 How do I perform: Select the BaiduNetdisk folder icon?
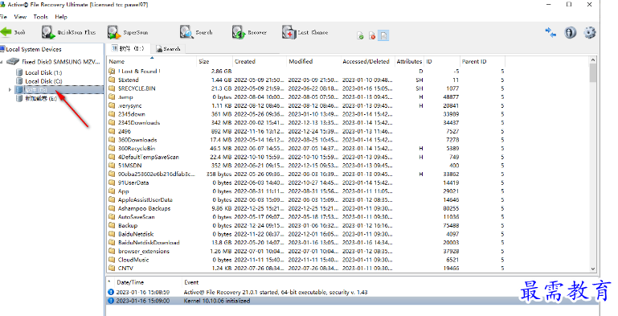[112, 234]
